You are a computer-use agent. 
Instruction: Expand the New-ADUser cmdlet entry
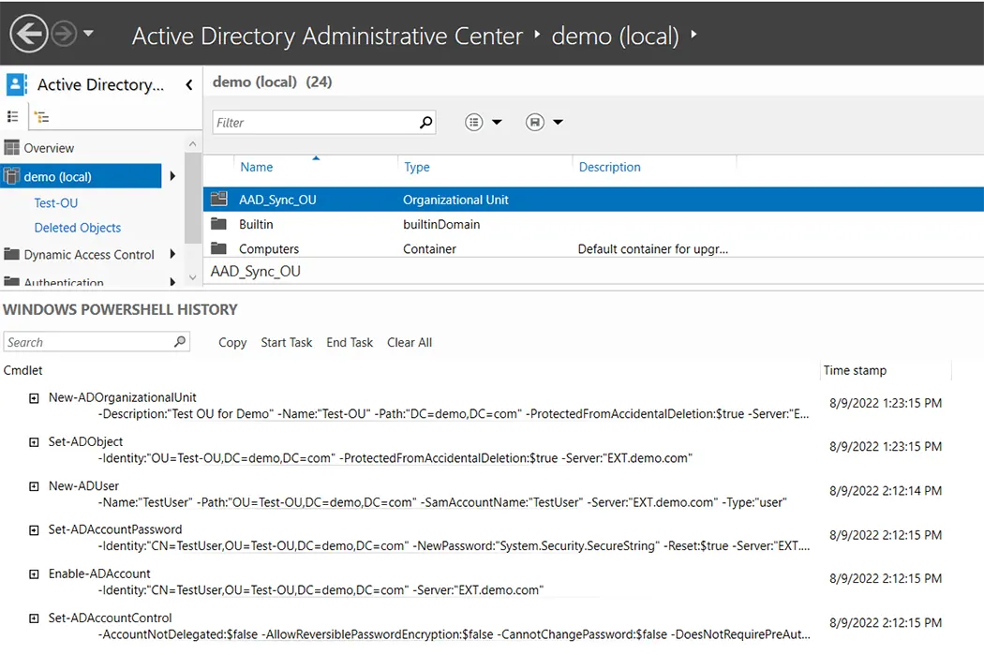34,486
